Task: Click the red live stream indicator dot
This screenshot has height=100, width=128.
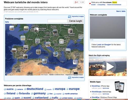Action: point(90,4)
